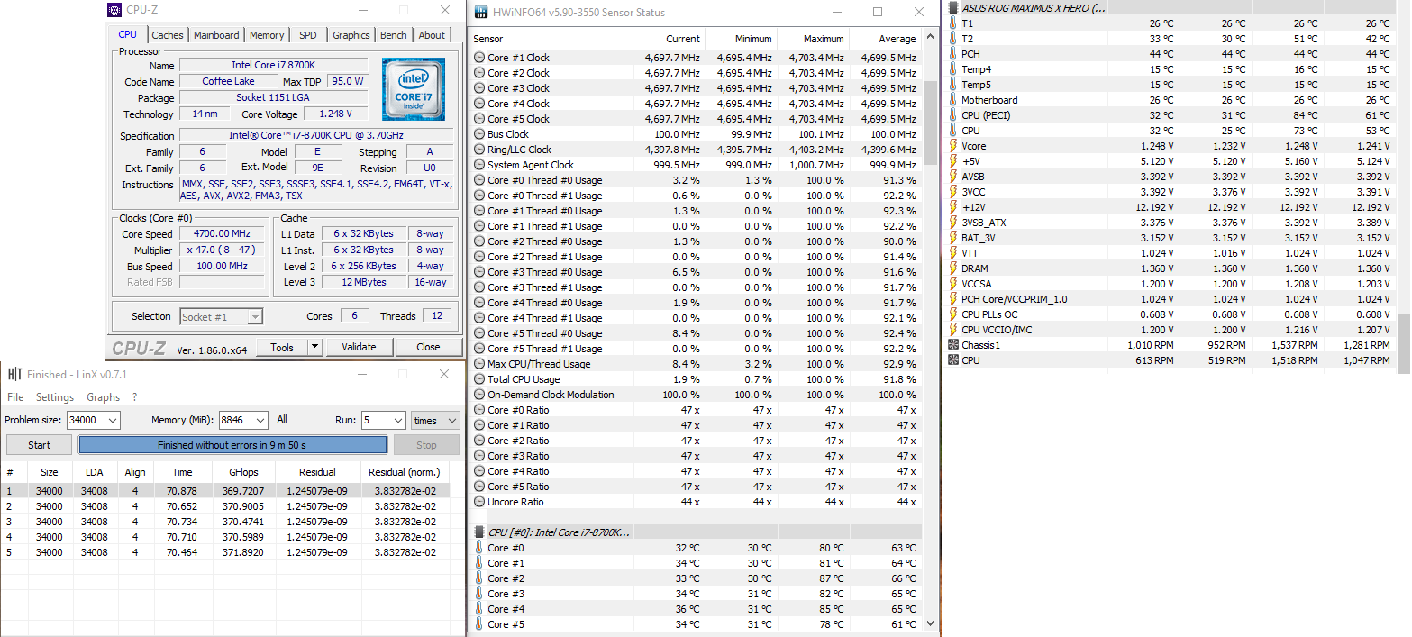This screenshot has height=637, width=1412.
Task: Click the thermometer icon beside T1 sensor
Action: (x=953, y=23)
